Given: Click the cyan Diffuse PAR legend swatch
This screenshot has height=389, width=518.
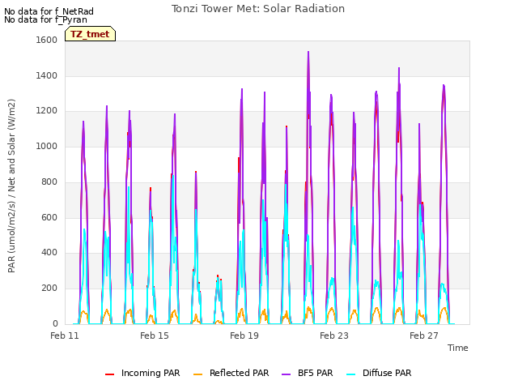Looking at the screenshot, I should (350, 374).
